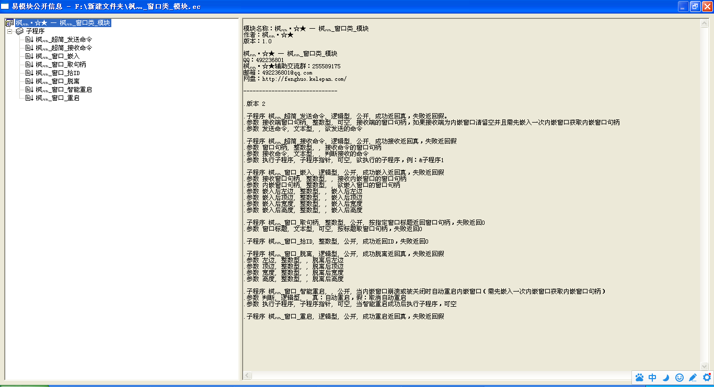Click the .子程序 窗口_脱离 declaration line

344,254
